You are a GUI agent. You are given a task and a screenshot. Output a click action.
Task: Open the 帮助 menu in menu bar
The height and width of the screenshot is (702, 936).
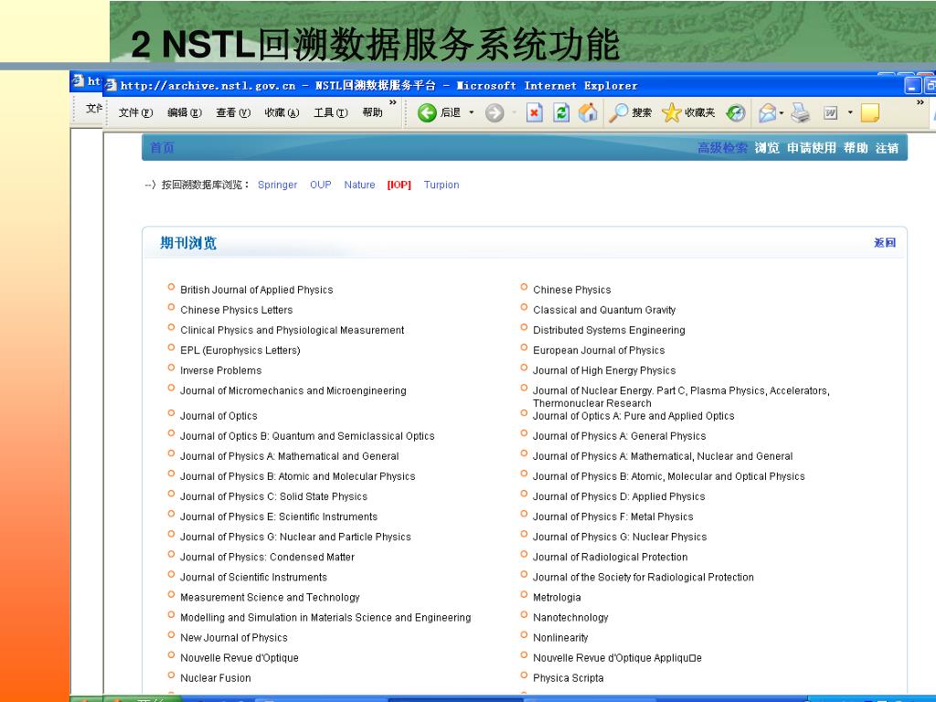(373, 112)
